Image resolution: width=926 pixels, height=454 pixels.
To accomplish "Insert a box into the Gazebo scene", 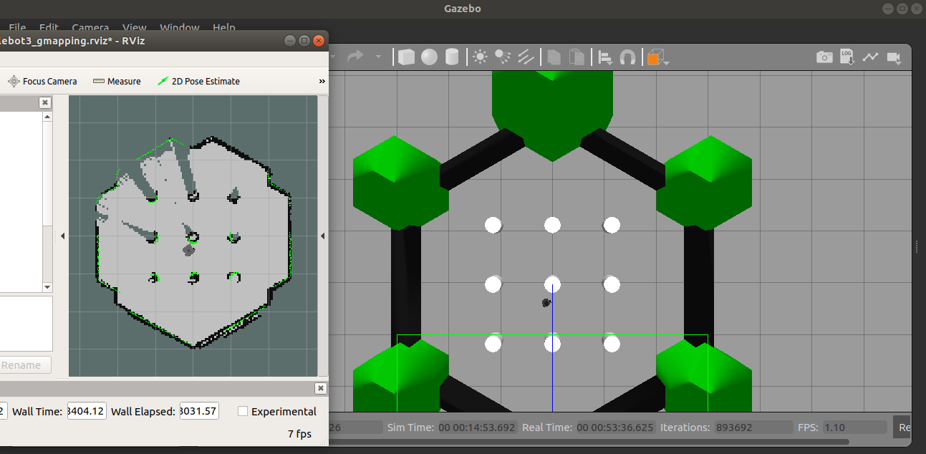I will [x=405, y=57].
